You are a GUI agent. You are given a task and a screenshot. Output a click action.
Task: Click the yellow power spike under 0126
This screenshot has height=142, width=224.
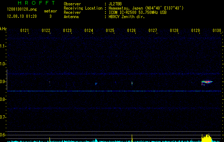[x=132, y=138]
